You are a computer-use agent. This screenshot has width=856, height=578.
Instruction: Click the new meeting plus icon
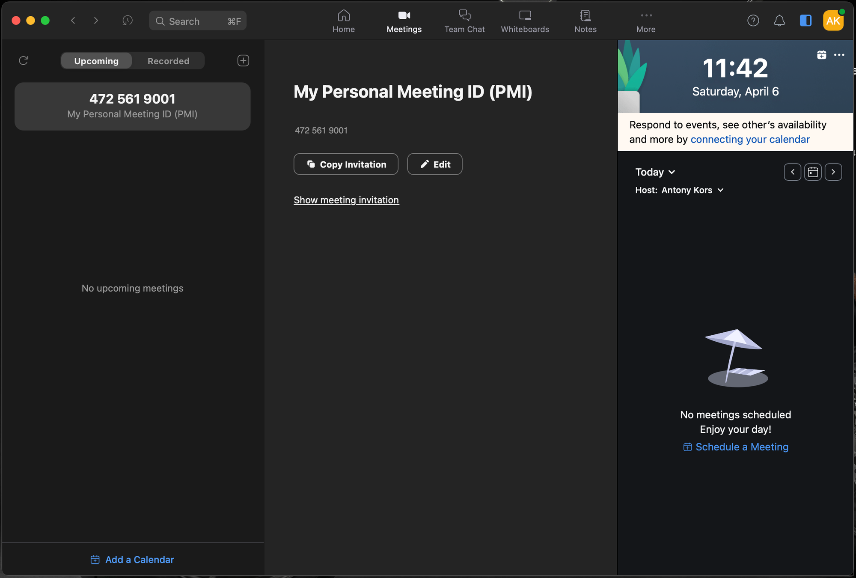[244, 61]
